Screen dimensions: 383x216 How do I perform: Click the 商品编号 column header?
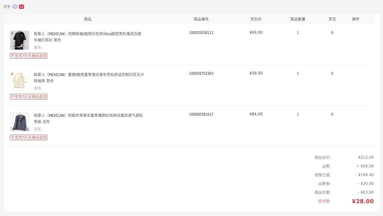point(201,19)
